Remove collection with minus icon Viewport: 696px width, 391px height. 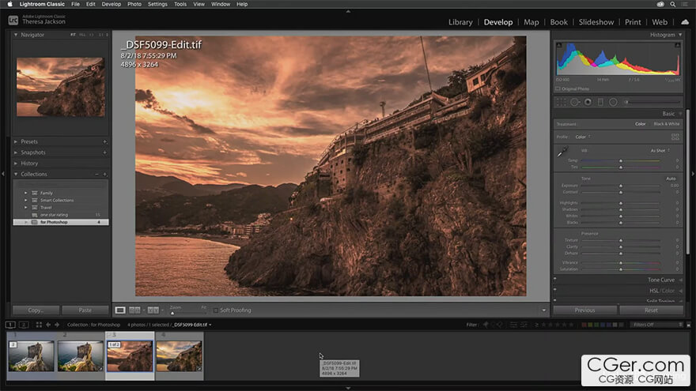[96, 175]
